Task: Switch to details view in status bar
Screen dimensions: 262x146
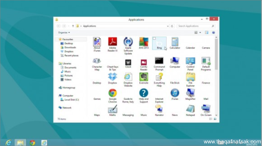Action: [x=211, y=119]
